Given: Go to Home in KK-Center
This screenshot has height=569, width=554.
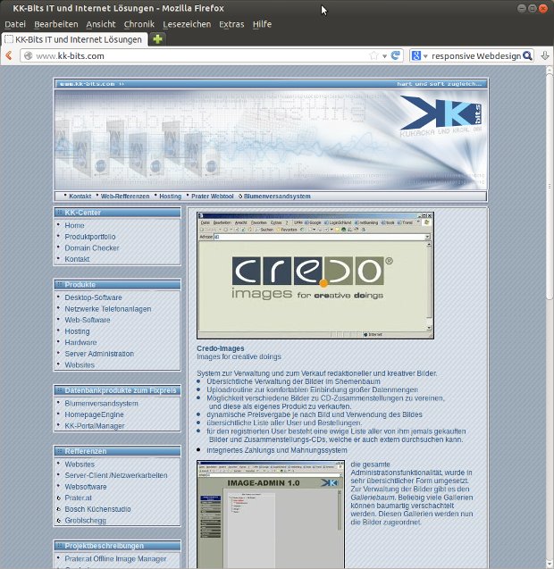Looking at the screenshot, I should pos(74,225).
